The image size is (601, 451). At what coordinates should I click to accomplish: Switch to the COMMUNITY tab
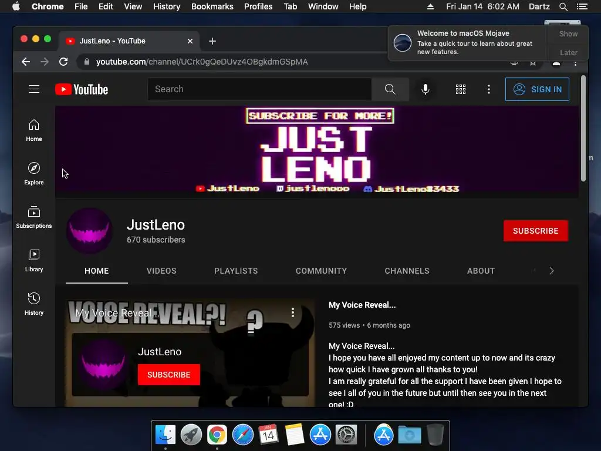coord(321,271)
